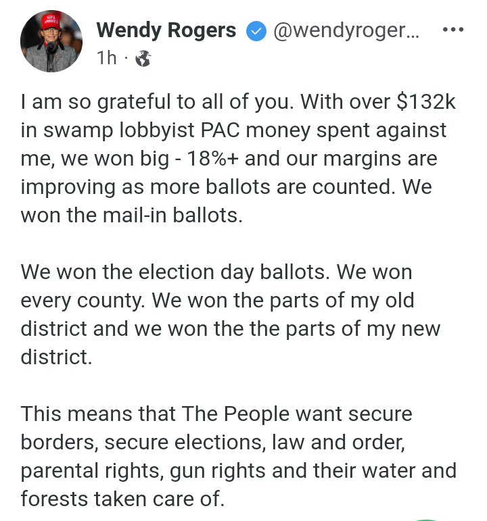Click the words "The People" in the post
Screen dimensions: 487x521
pyautogui.click(x=243, y=413)
